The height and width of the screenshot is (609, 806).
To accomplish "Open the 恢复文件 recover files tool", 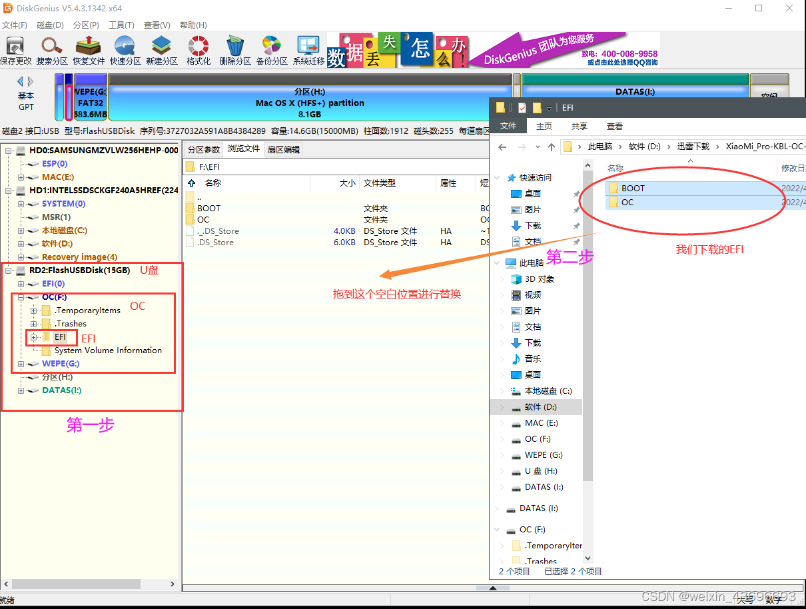I will (89, 51).
